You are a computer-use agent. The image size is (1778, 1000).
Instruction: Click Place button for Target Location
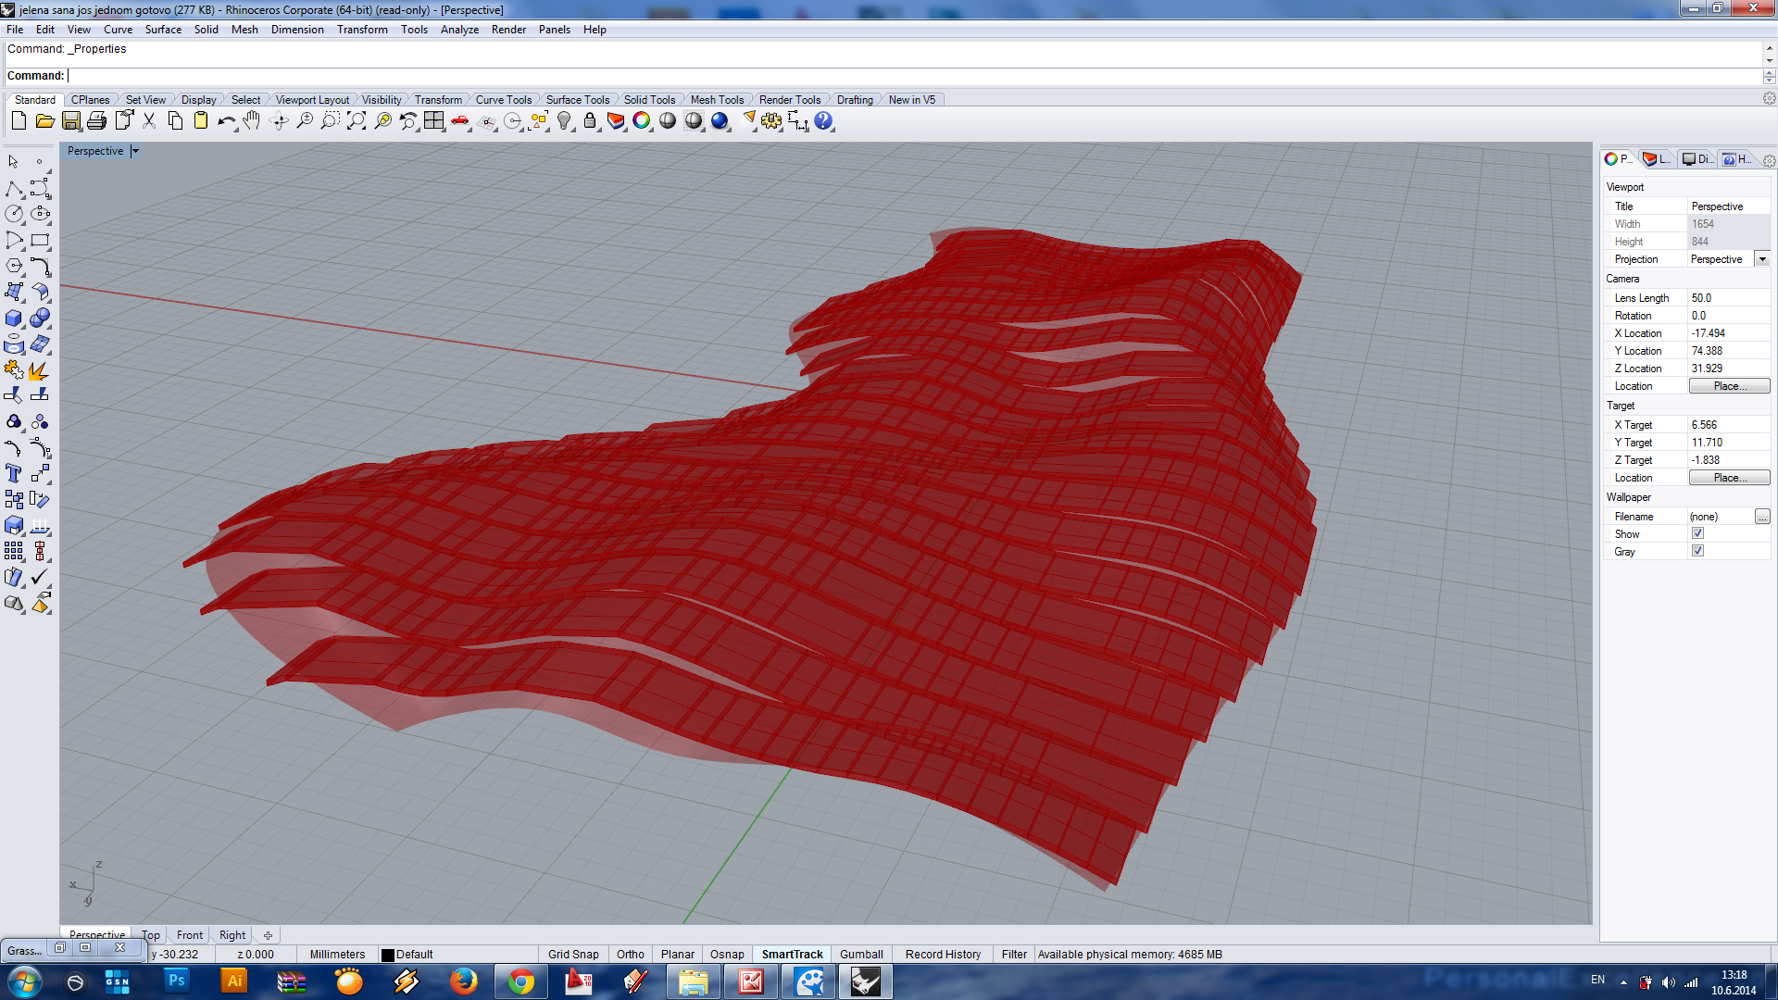(1729, 478)
